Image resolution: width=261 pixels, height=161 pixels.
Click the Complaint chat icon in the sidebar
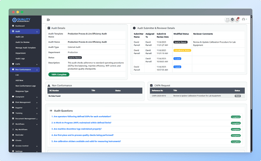(13, 97)
